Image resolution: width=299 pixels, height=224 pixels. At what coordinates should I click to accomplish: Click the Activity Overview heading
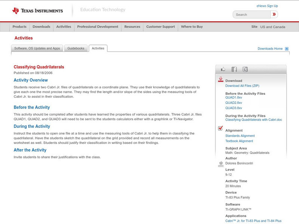(31, 80)
